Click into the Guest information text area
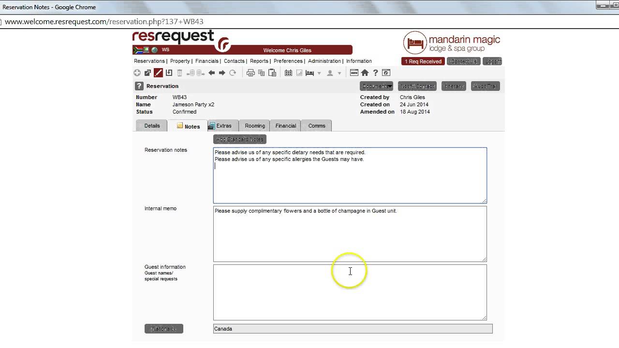This screenshot has width=619, height=348. click(350, 292)
